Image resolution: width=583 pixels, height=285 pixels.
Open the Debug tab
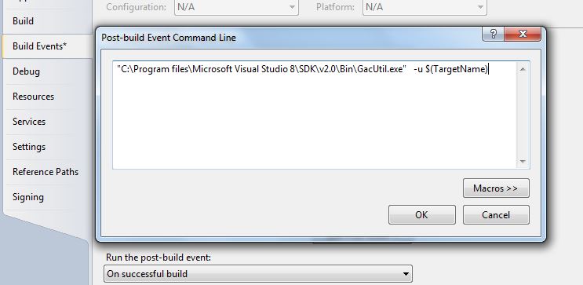pyautogui.click(x=26, y=71)
